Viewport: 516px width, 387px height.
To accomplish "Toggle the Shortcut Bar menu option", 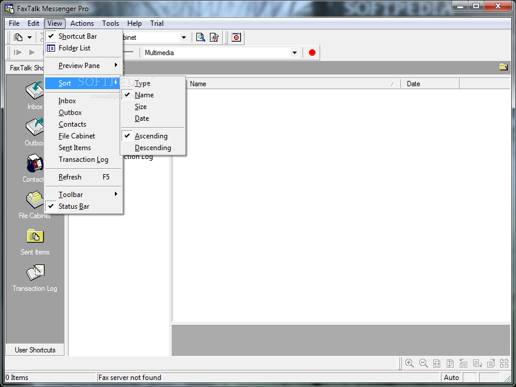I will (84, 36).
